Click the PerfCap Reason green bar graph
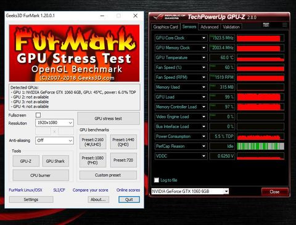Screen dimensions: 296x225 click(x=260, y=146)
